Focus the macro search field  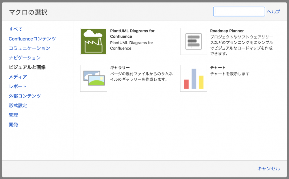(239, 12)
